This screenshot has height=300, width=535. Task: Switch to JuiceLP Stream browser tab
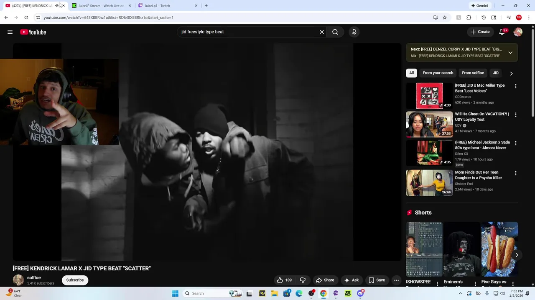coord(101,6)
